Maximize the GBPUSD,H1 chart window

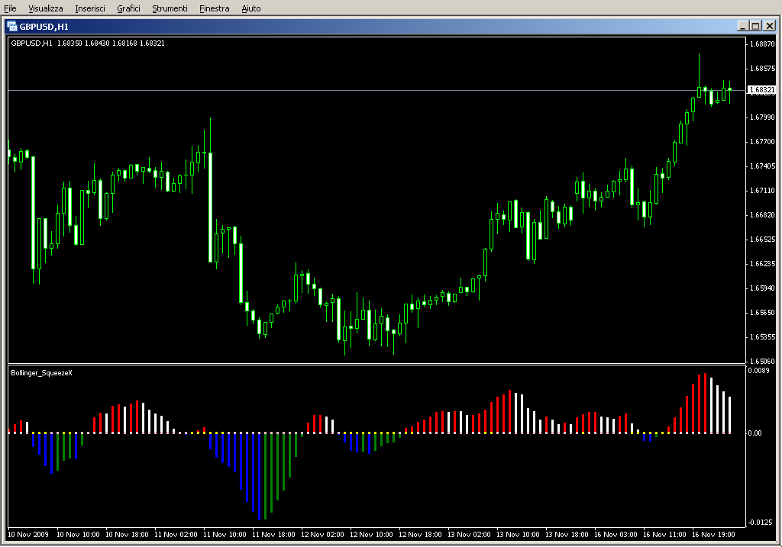[x=755, y=26]
